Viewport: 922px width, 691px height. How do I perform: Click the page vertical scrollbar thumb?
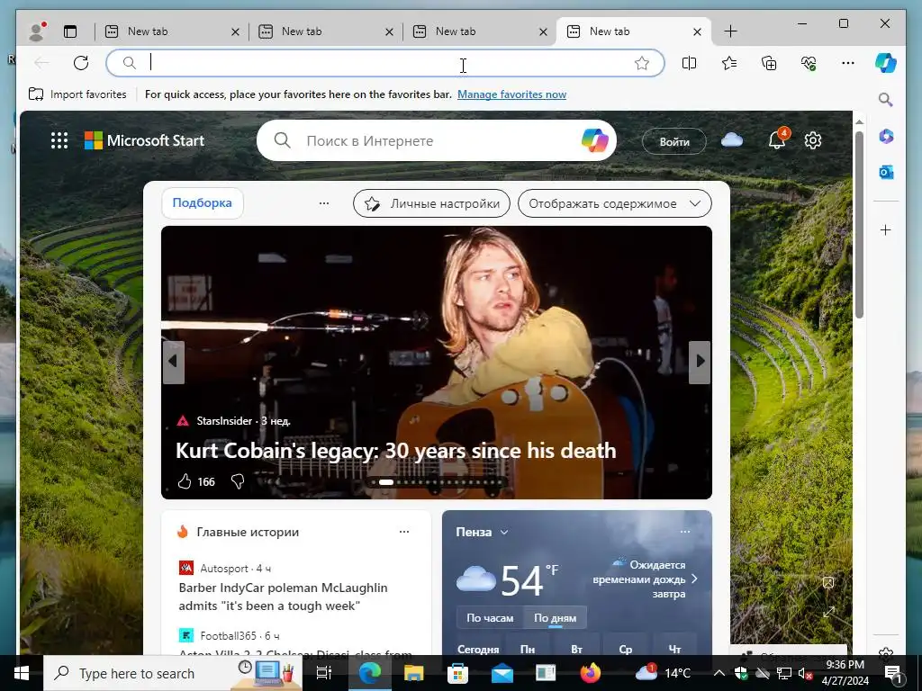coord(859,224)
